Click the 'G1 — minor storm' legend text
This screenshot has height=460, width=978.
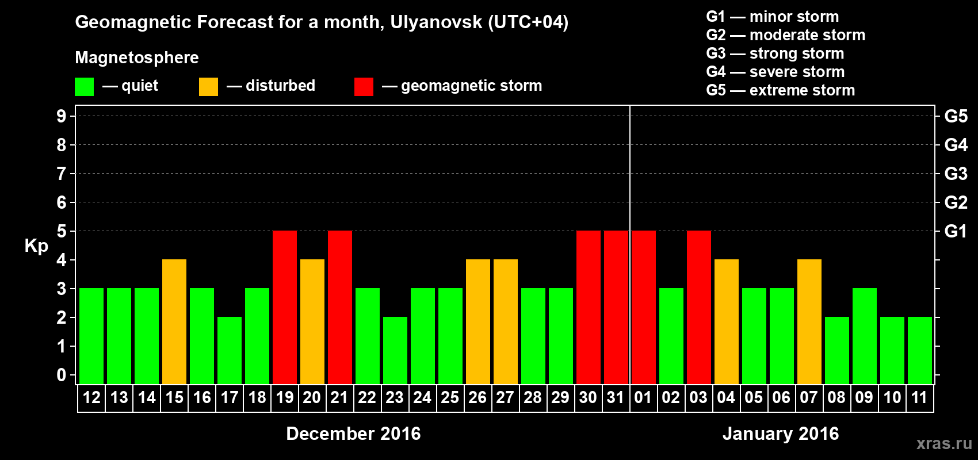click(773, 17)
